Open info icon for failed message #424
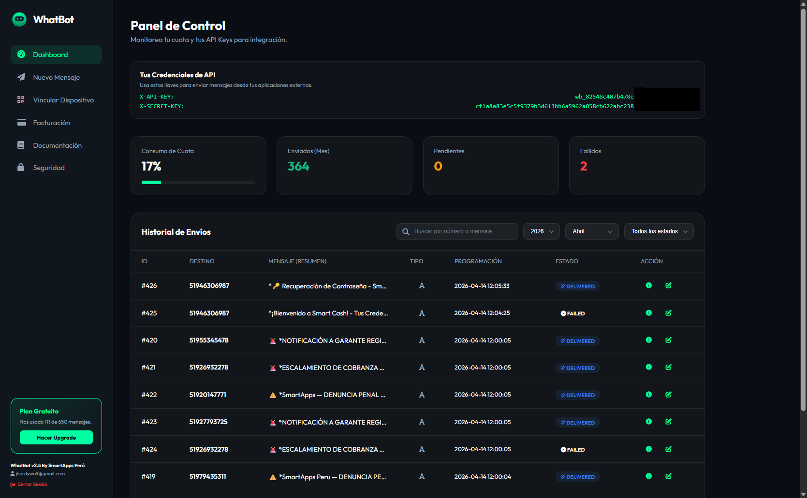 [649, 449]
